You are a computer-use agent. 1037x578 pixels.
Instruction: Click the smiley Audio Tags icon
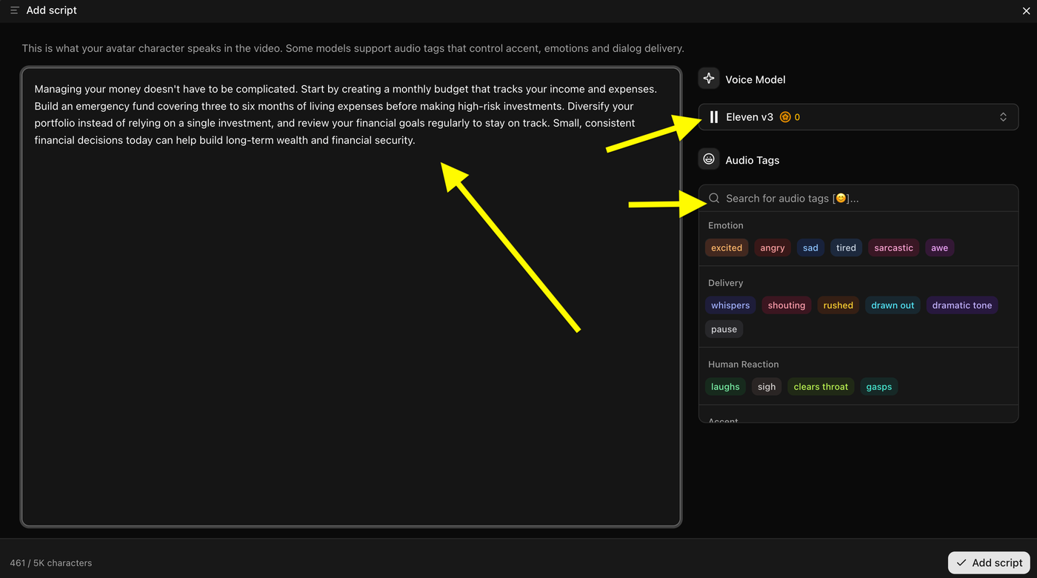click(x=709, y=159)
